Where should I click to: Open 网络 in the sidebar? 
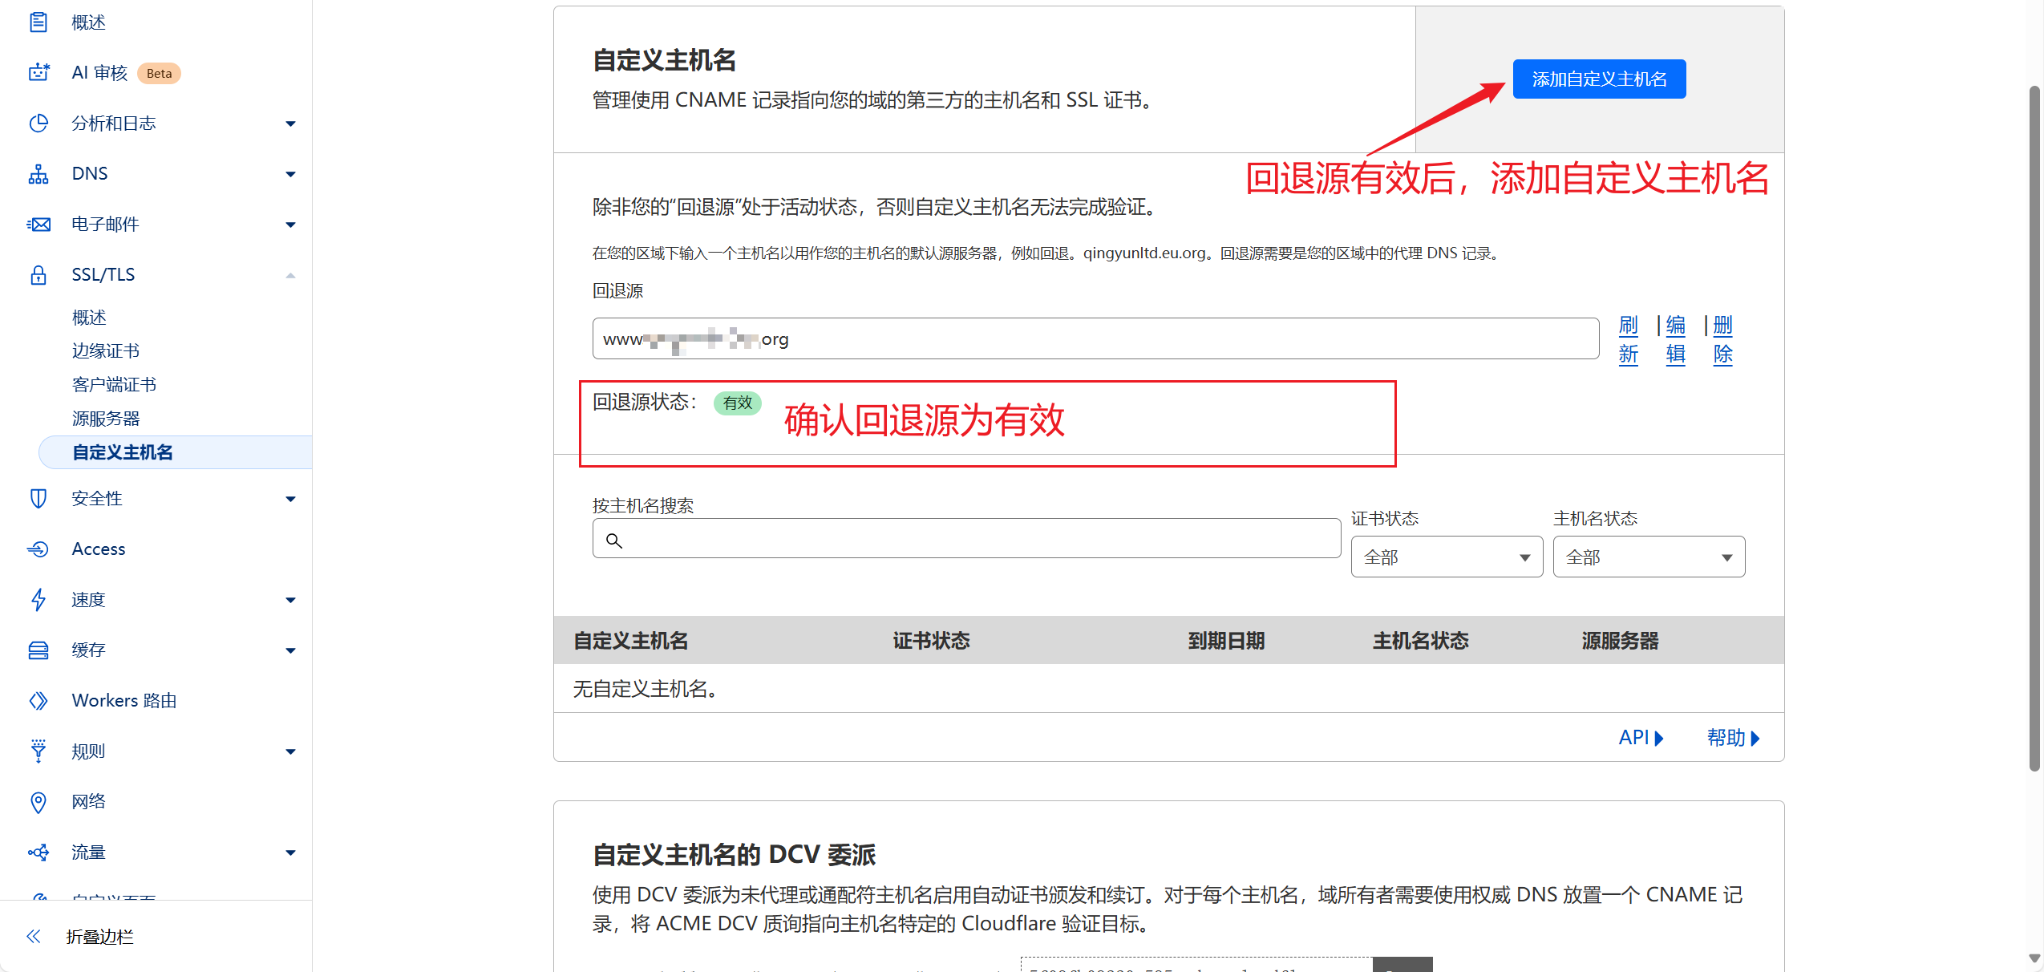pos(88,802)
